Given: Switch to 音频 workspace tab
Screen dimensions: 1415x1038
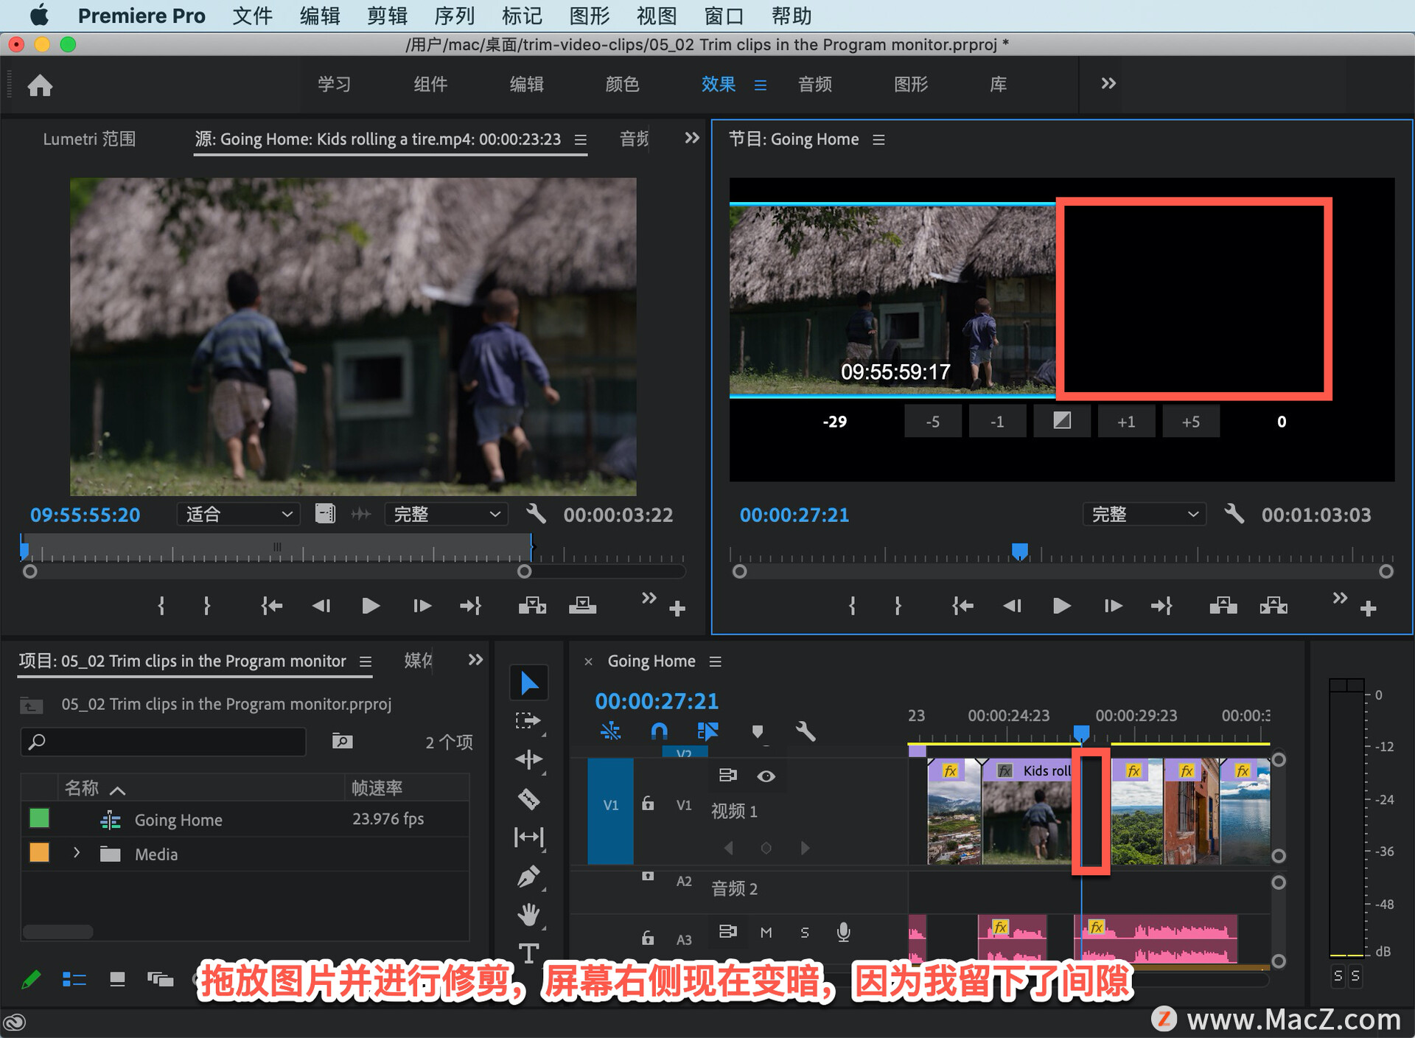Looking at the screenshot, I should click(x=815, y=84).
